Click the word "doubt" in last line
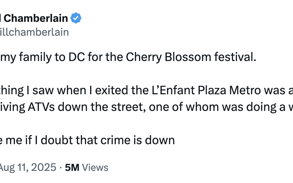Viewport: 293px width, 183px height. [56, 140]
